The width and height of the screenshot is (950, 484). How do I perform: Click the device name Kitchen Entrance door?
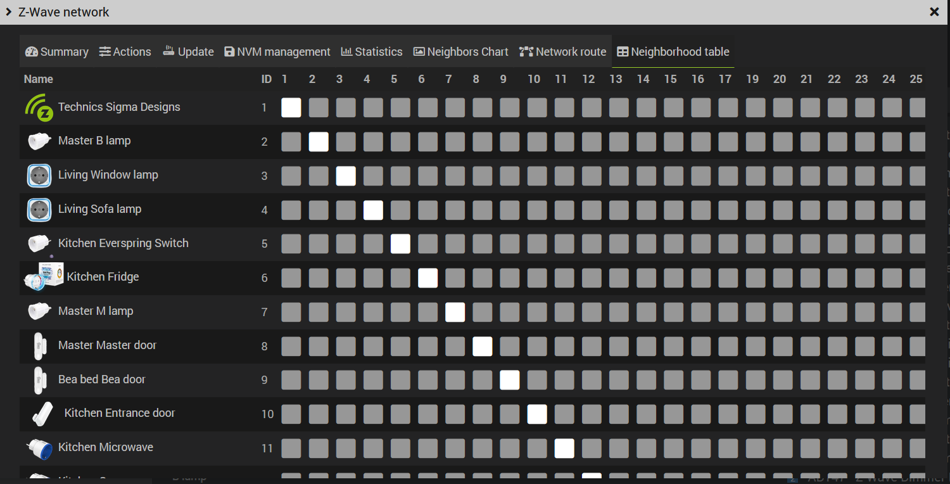pyautogui.click(x=120, y=413)
